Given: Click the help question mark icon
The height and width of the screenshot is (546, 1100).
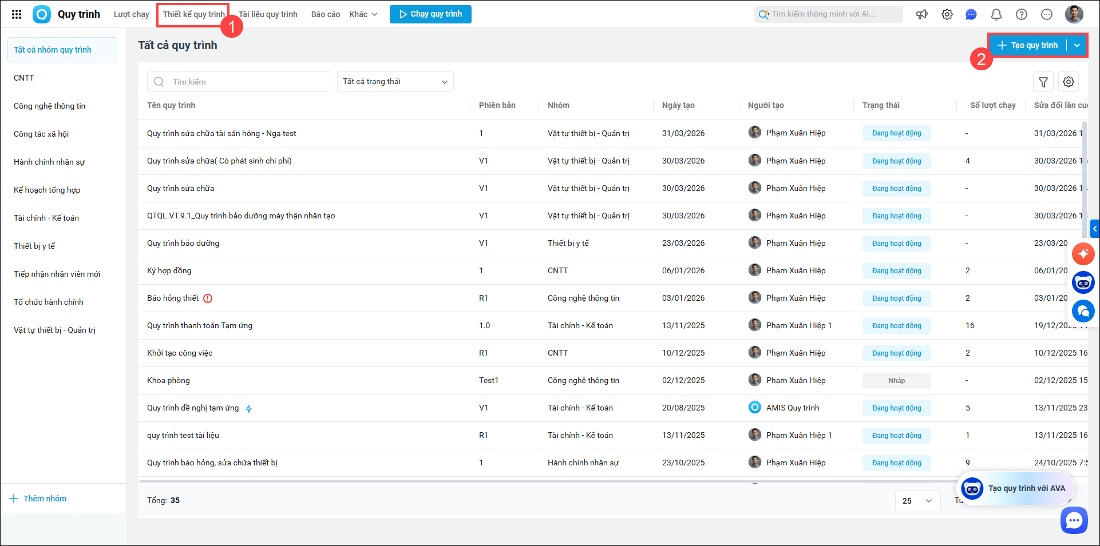Looking at the screenshot, I should click(1022, 14).
